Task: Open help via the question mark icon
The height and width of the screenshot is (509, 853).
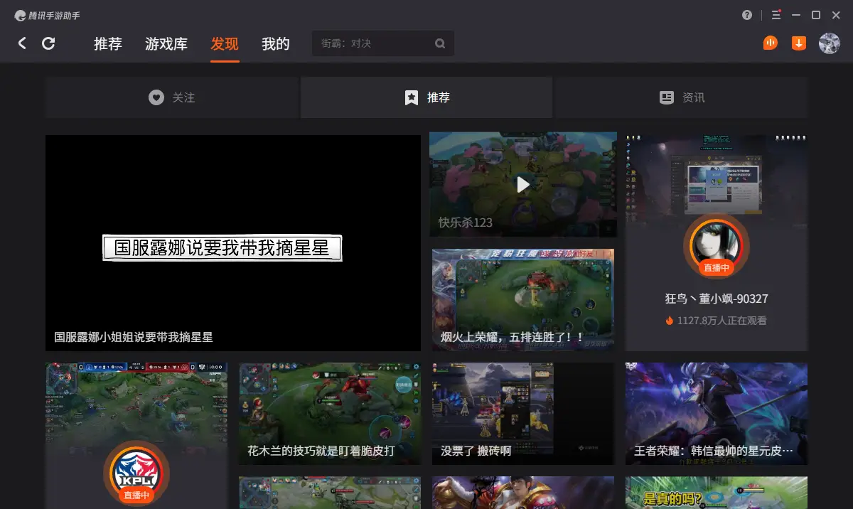Action: pos(747,15)
